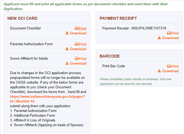Click download icon for Sworn Affidavit for Adults
The image size is (184, 134).
[67, 63]
